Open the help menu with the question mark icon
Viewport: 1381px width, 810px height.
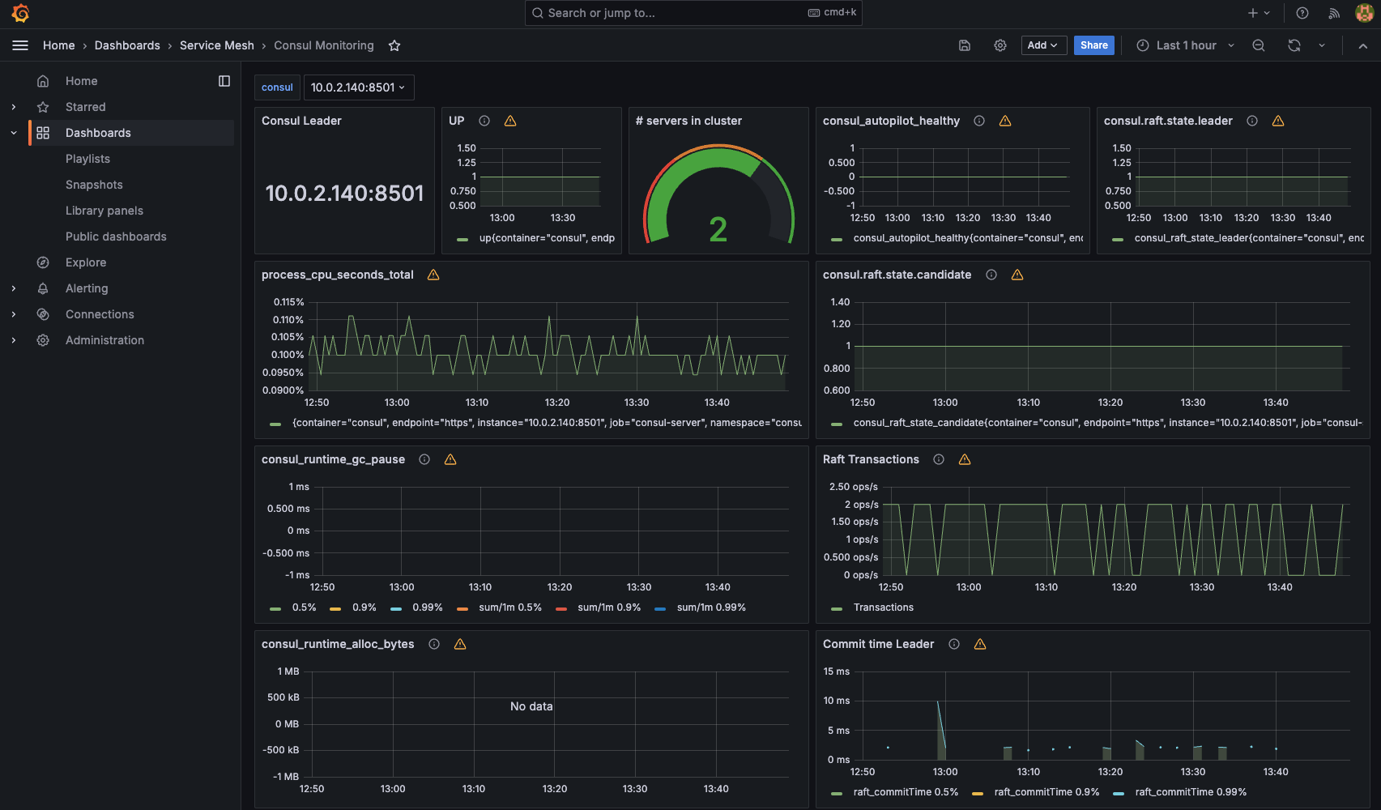[1302, 13]
